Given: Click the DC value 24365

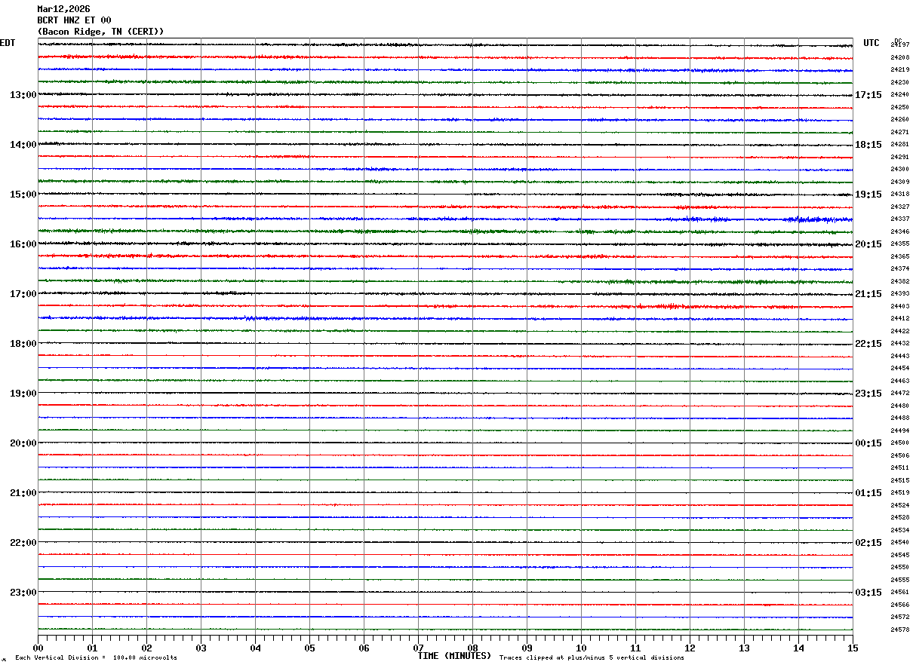Looking at the screenshot, I should pyautogui.click(x=899, y=256).
